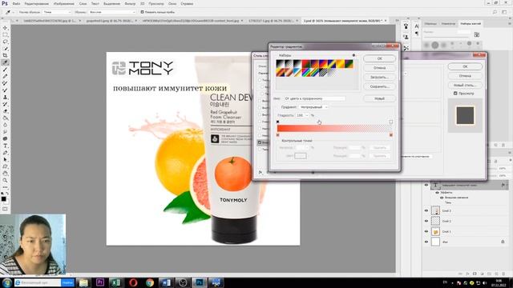Image resolution: width=513 pixels, height=288 pixels.
Task: Open sample Все слои dropdown
Action: 112,12
